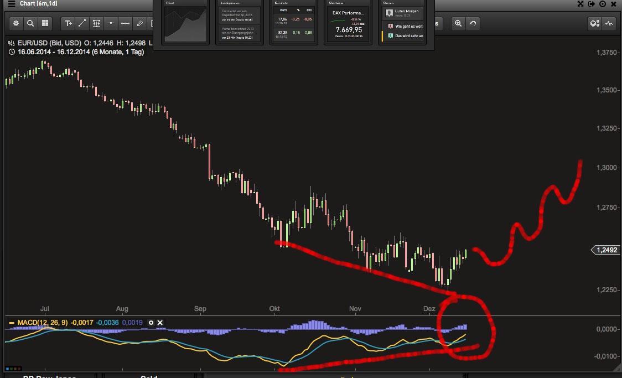Viewport: 622px width, 378px height.
Task: Click the EUR/USD (Bid, USD) instrument label
Action: click(x=49, y=43)
